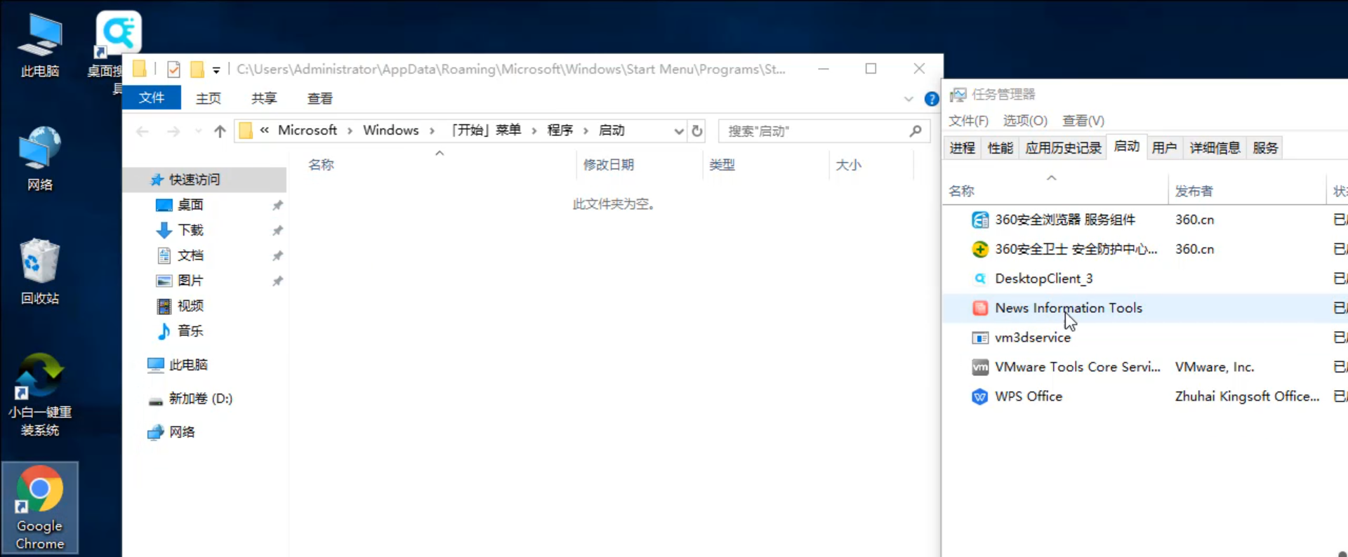1348x557 pixels.
Task: Click the 文件 button in Explorer ribbon
Action: click(x=152, y=98)
